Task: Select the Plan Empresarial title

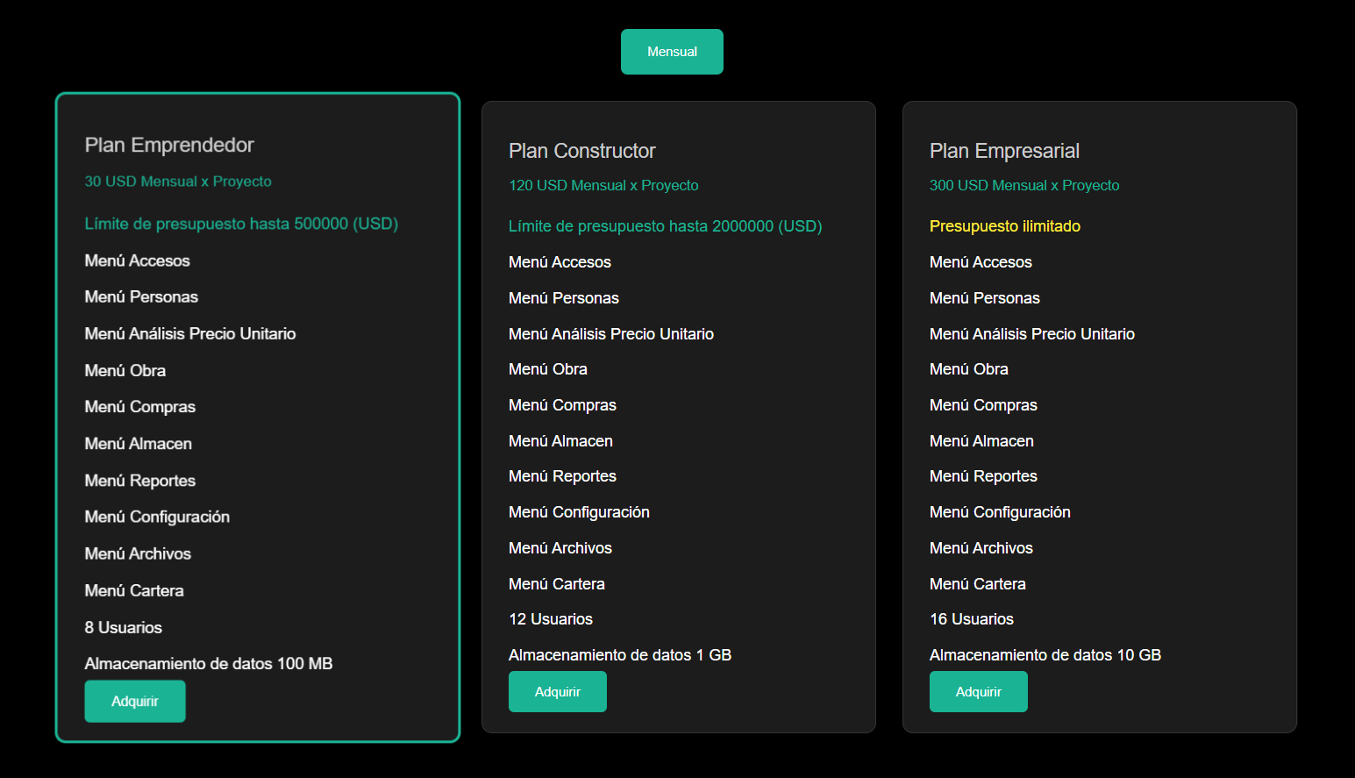Action: pyautogui.click(x=1004, y=151)
